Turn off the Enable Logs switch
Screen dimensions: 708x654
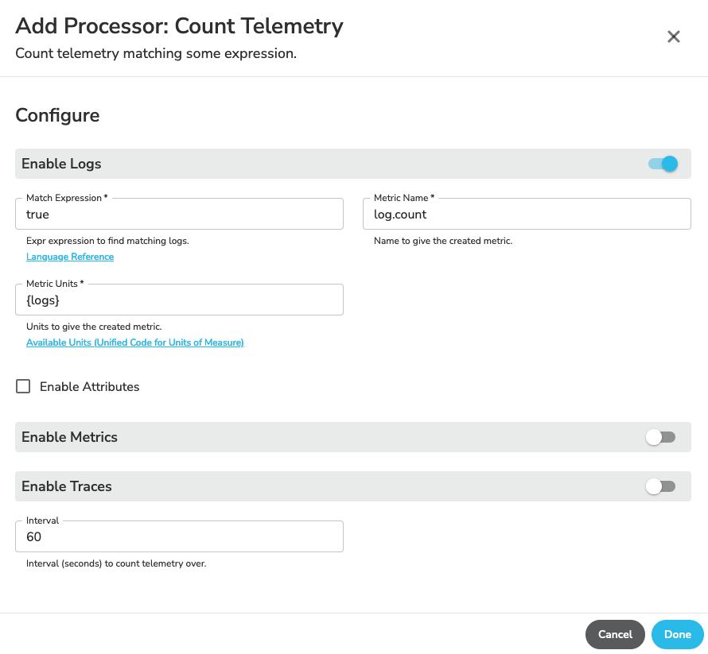[663, 164]
